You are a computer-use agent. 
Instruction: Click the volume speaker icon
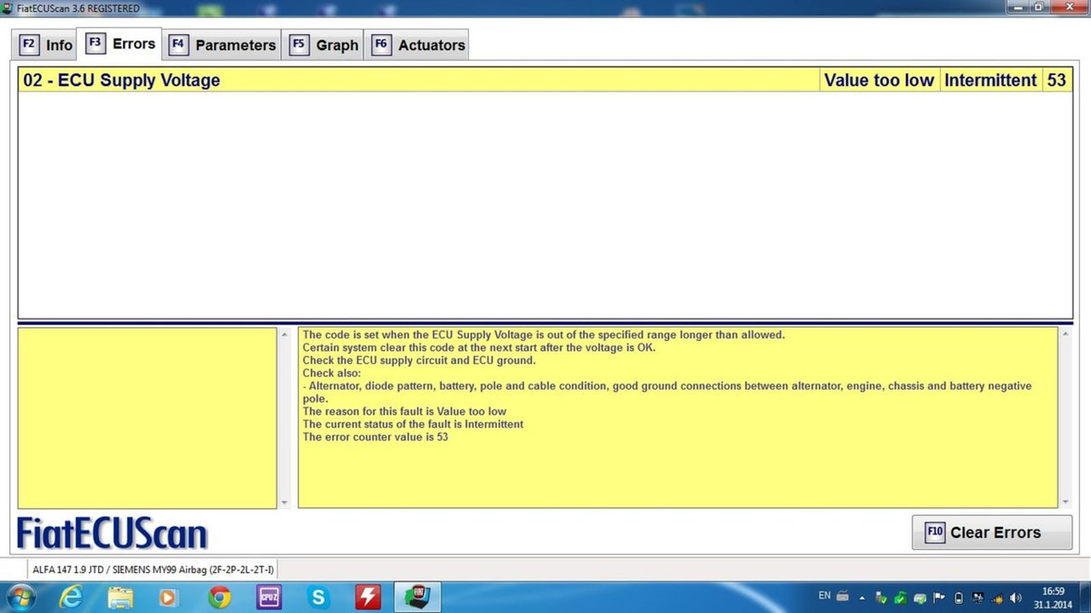click(x=1015, y=598)
